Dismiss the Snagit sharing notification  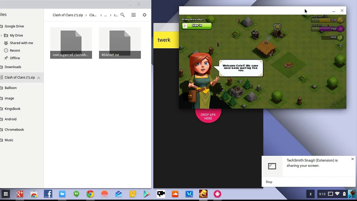click(x=353, y=159)
